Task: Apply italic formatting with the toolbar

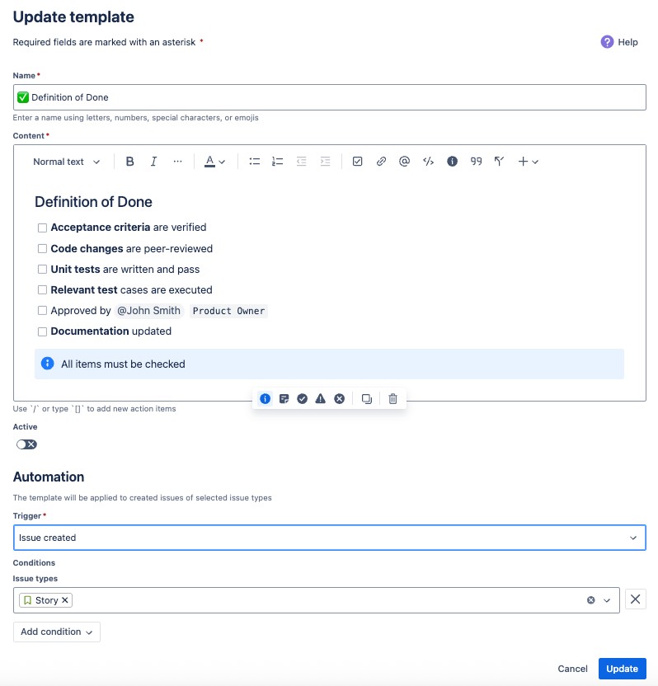Action: (x=153, y=162)
